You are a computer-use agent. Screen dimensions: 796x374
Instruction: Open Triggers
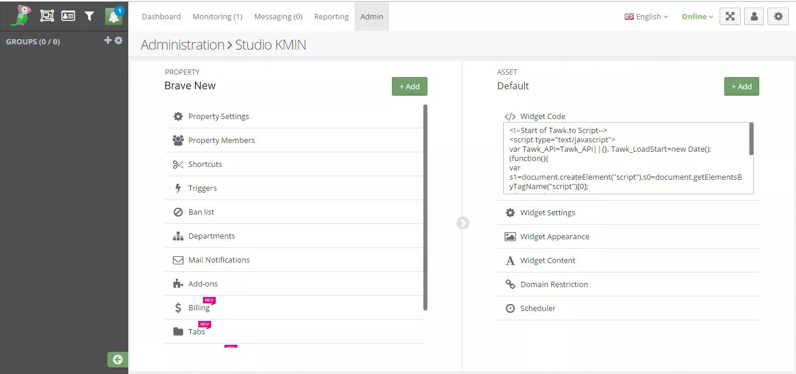[294, 188]
